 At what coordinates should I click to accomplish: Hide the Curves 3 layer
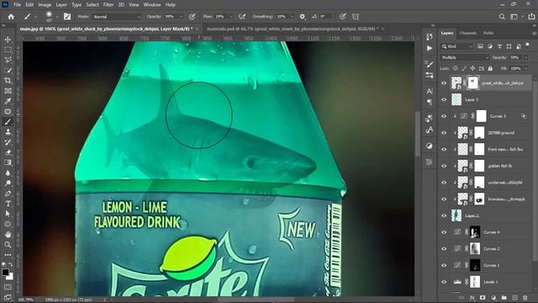[444, 116]
